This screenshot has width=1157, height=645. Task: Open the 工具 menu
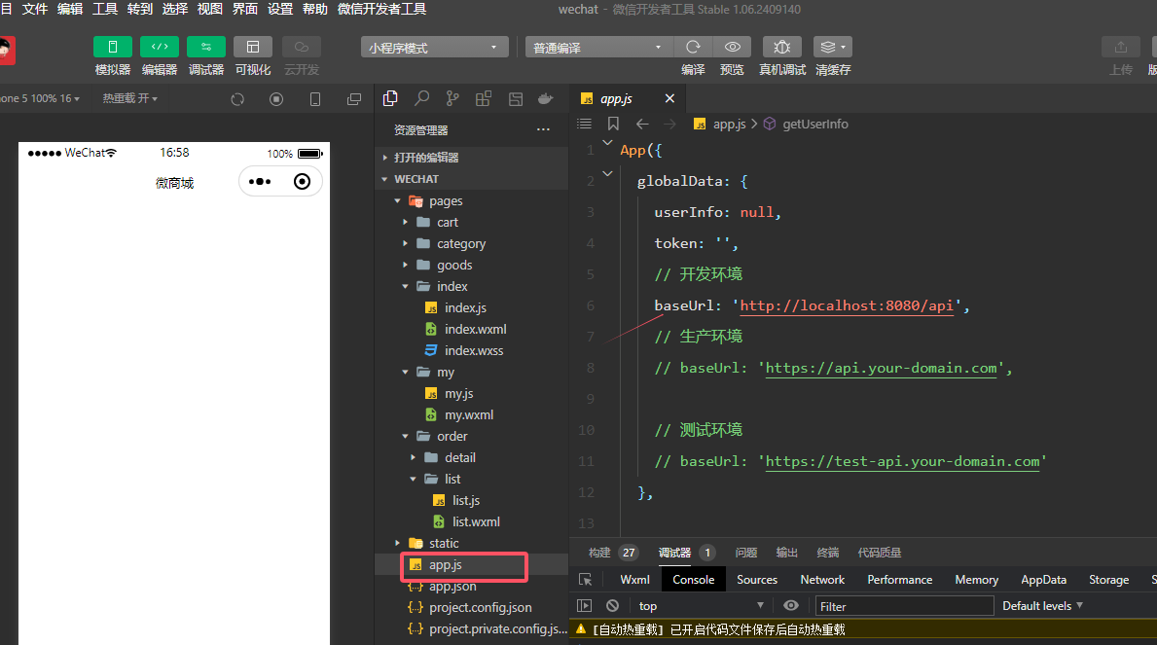pos(105,9)
